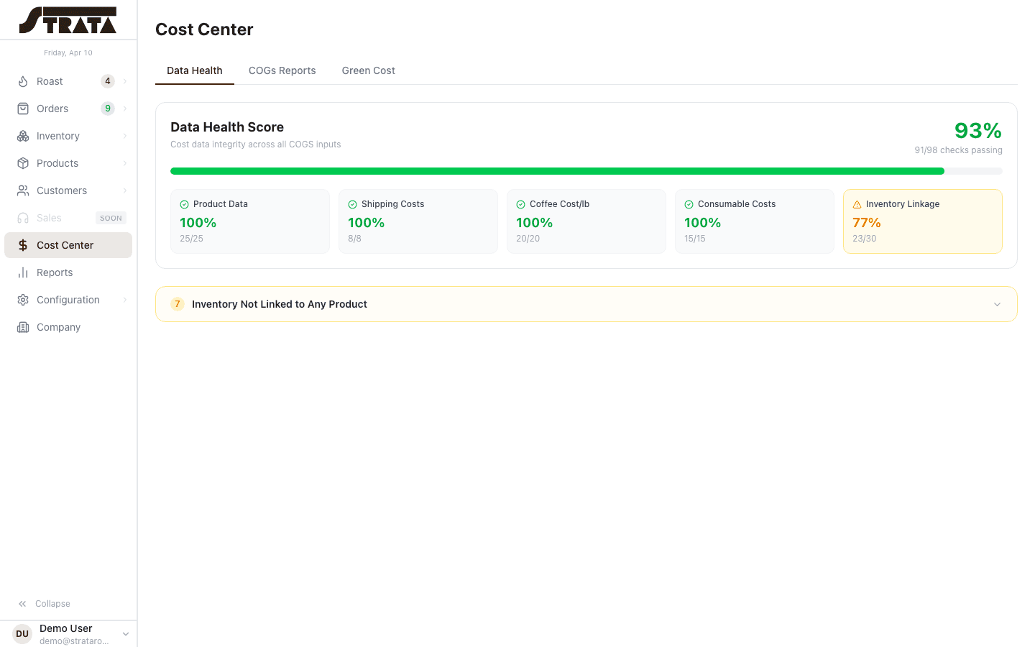Open the Reports bar chart icon
1035x647 pixels.
point(22,272)
